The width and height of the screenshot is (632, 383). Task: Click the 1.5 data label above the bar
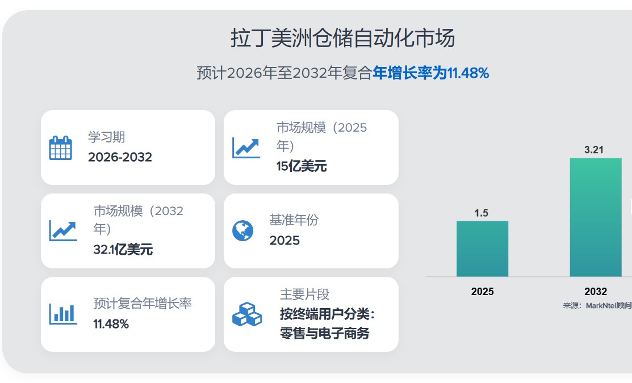coord(482,213)
